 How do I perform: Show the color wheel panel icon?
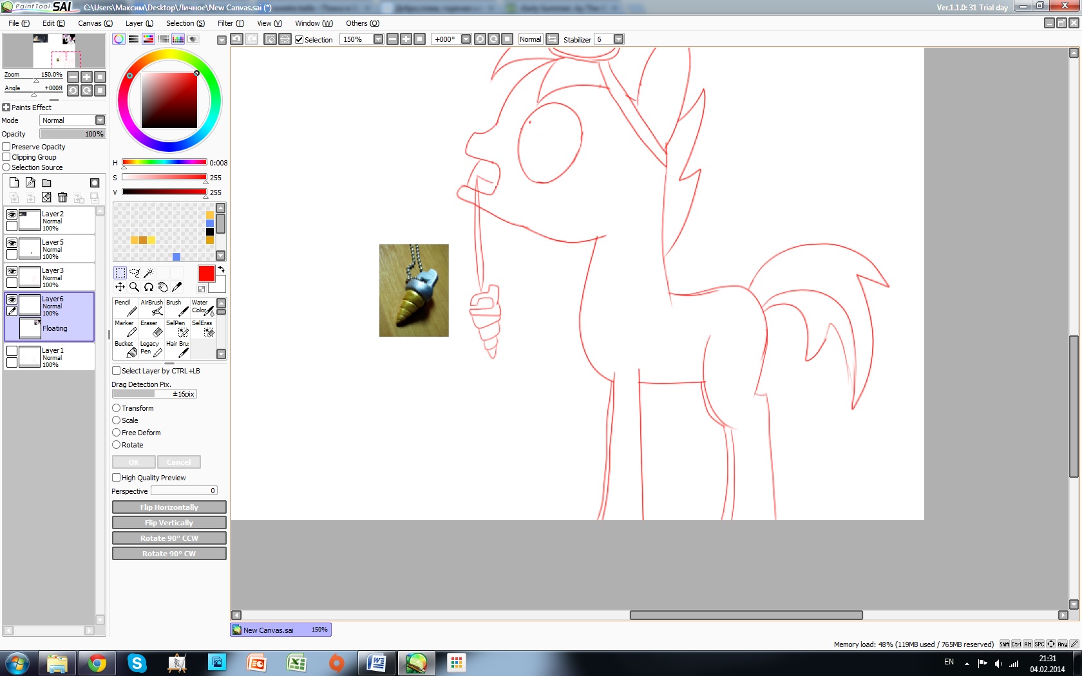click(x=119, y=39)
